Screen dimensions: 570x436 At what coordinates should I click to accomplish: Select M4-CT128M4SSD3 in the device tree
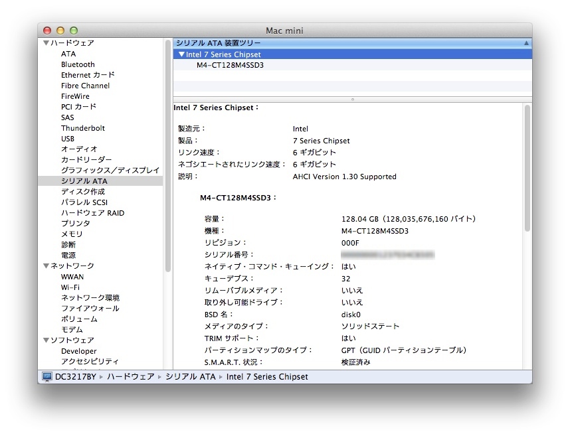coord(230,65)
